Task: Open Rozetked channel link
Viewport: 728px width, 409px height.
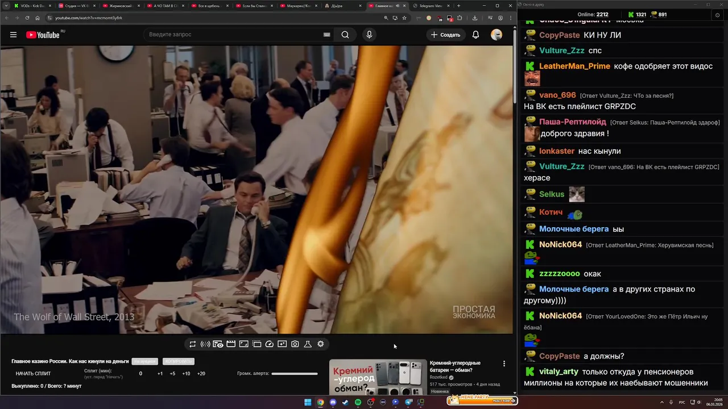Action: coord(439,377)
